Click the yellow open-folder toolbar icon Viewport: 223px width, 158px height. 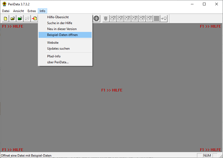tap(13, 19)
